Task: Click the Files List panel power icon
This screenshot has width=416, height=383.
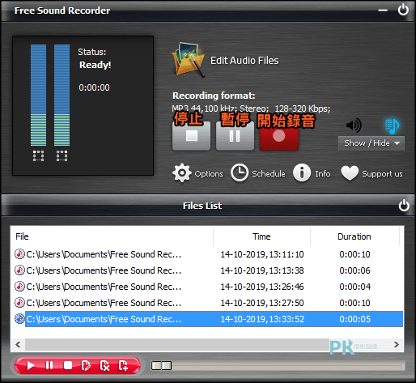Action: click(x=404, y=206)
